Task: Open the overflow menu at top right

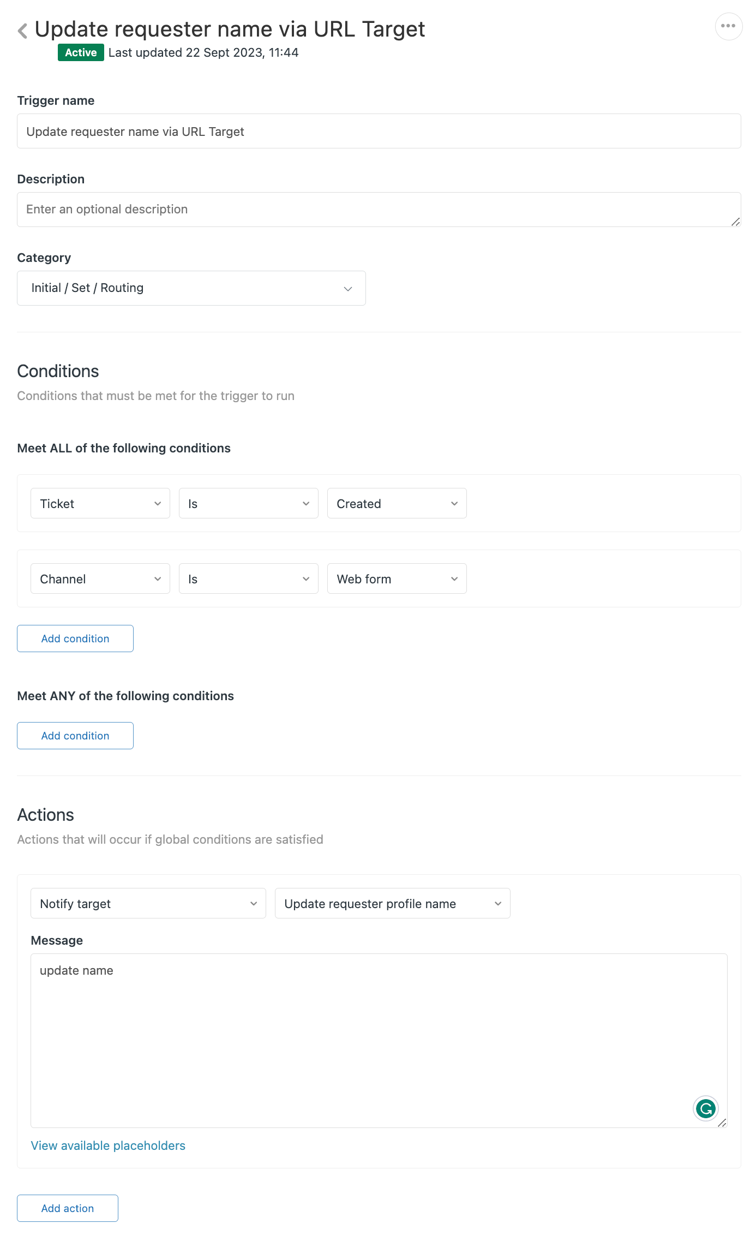Action: [728, 25]
